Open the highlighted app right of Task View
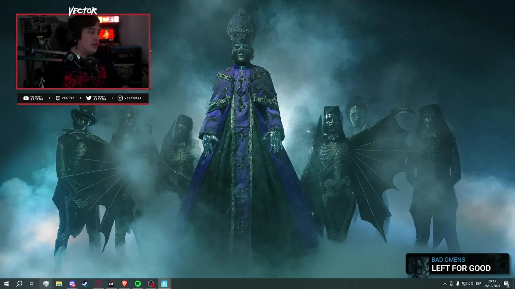 [x=46, y=284]
